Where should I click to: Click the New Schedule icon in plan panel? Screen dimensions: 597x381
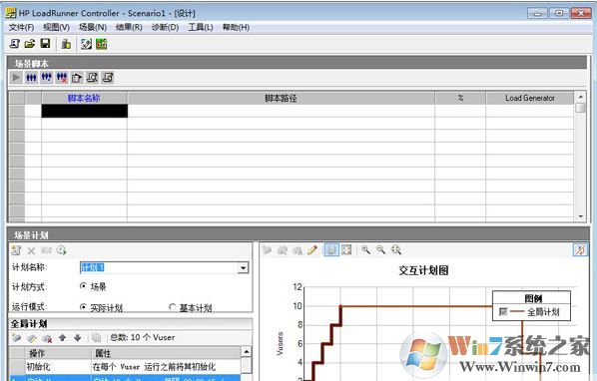16,250
